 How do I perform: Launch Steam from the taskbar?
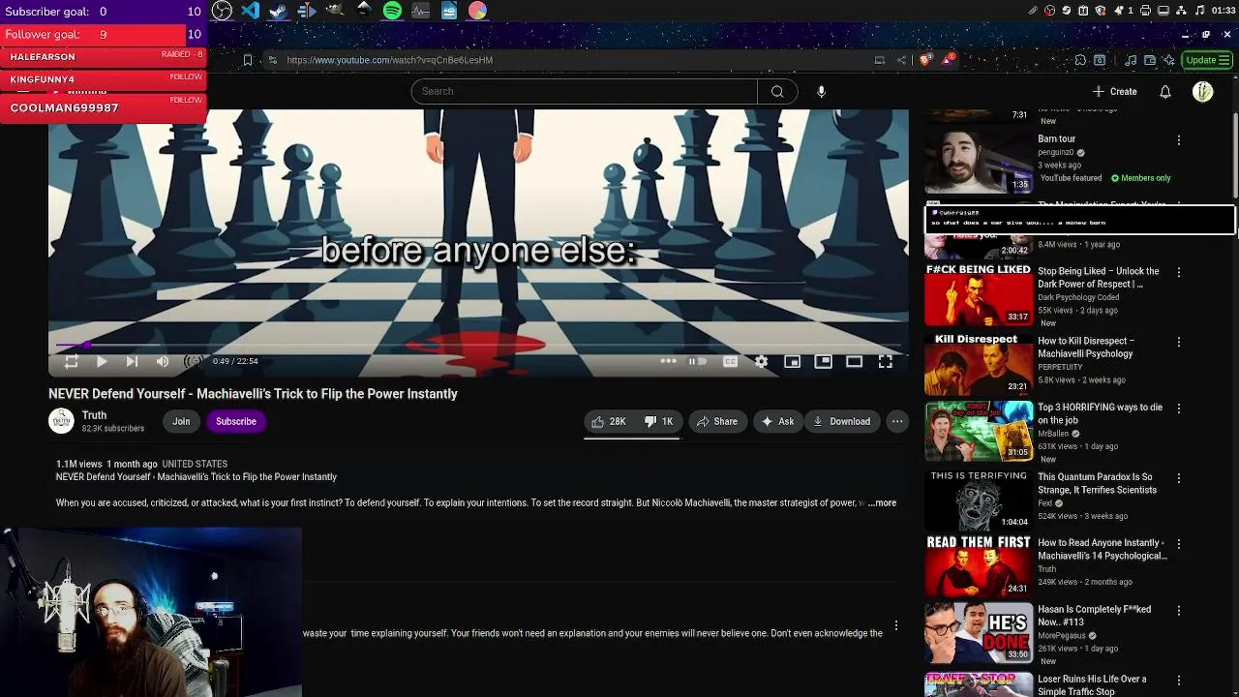(279, 11)
